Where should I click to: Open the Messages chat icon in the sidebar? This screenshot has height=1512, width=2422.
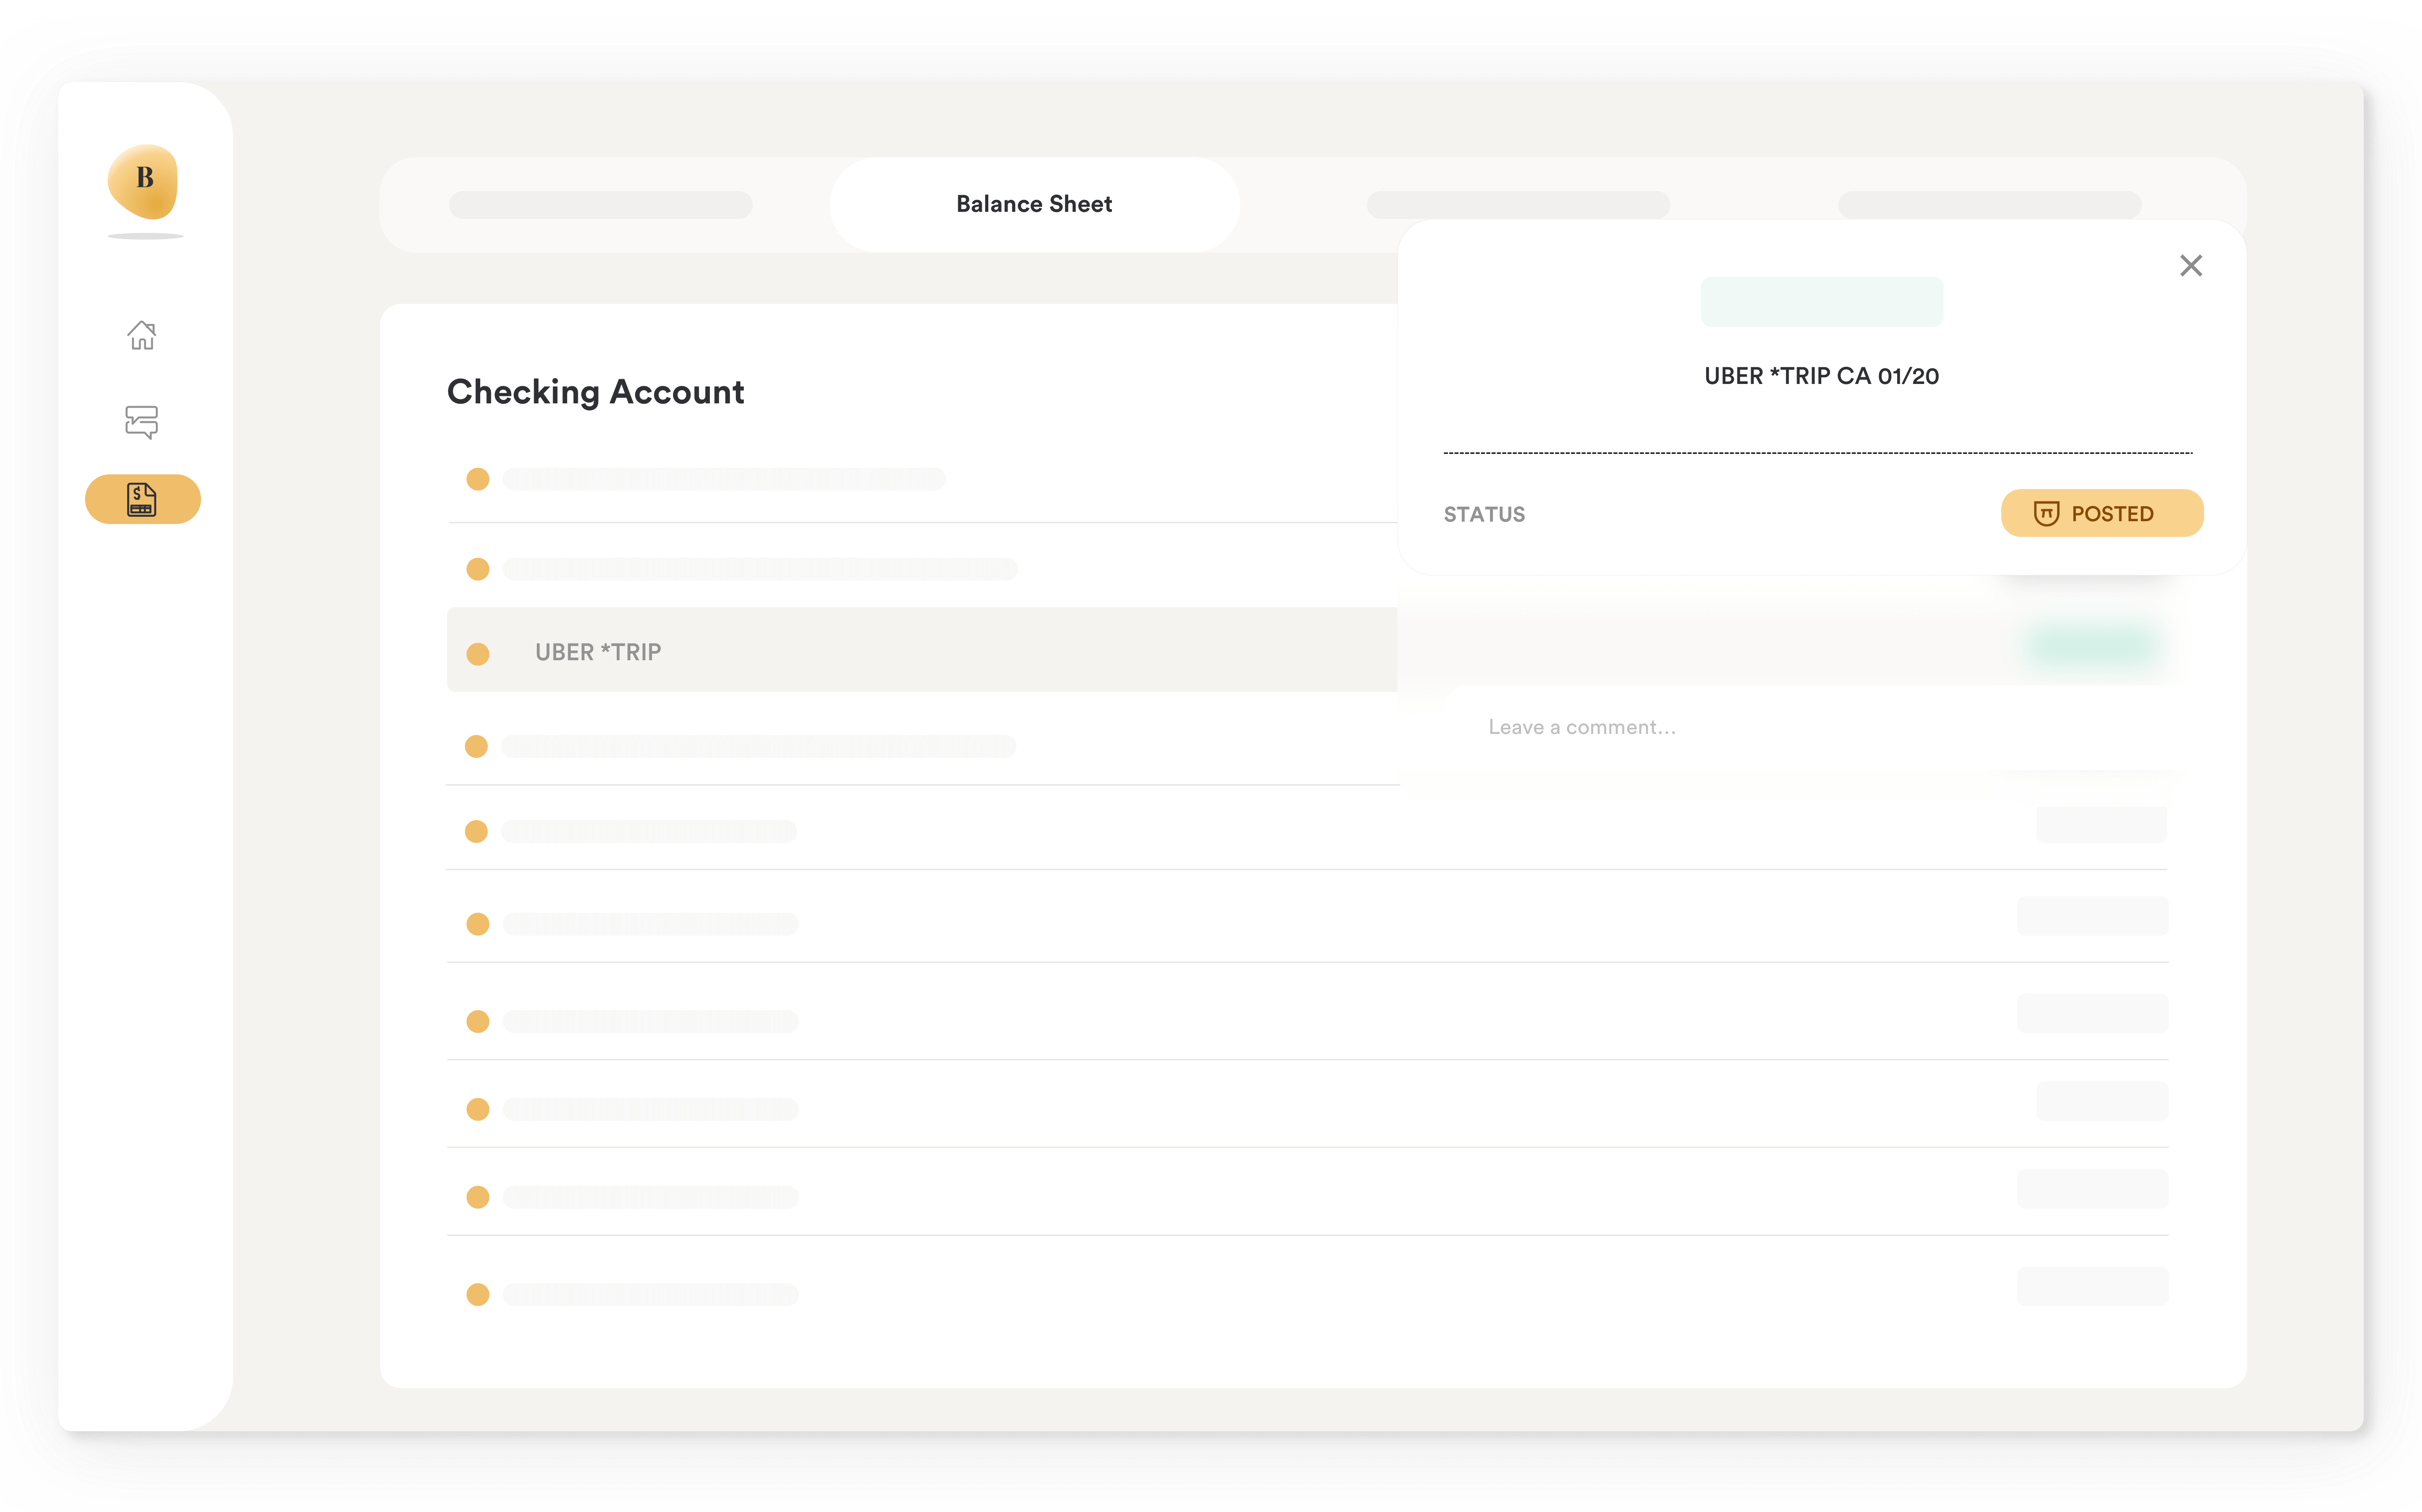click(143, 422)
